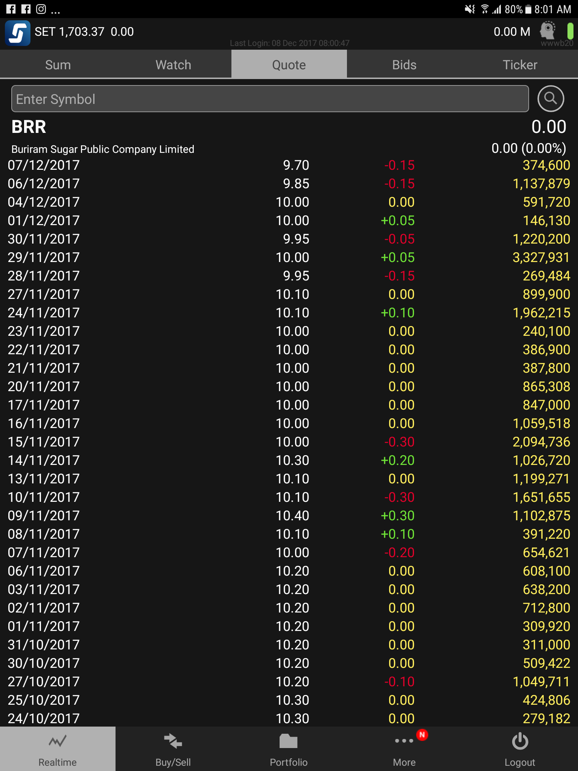Select the 03/11/2017 date row
Screen dimensions: 578x771
pyautogui.click(x=289, y=589)
